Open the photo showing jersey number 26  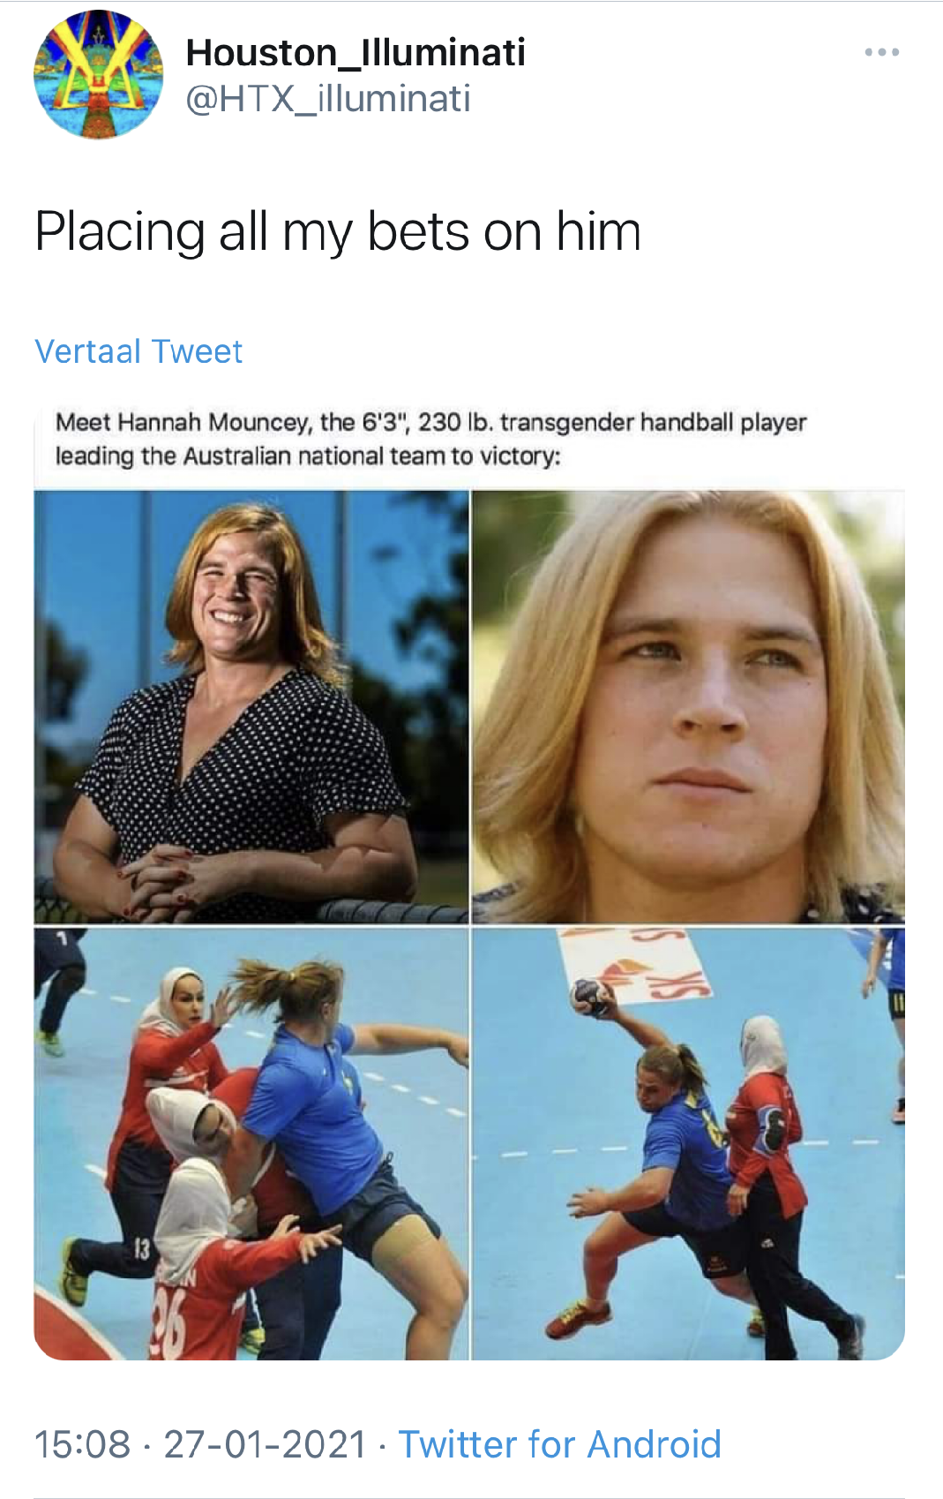coord(251,1144)
